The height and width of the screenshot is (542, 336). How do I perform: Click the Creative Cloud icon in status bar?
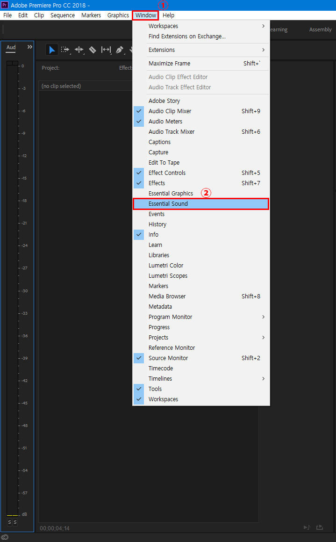5,537
